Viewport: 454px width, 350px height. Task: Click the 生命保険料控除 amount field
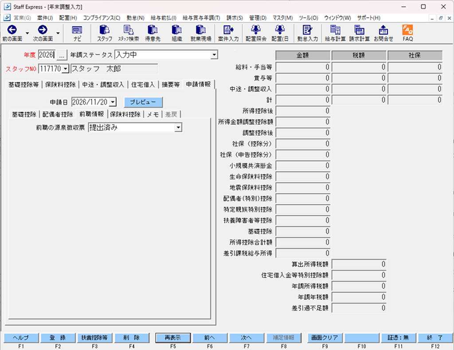[303, 177]
